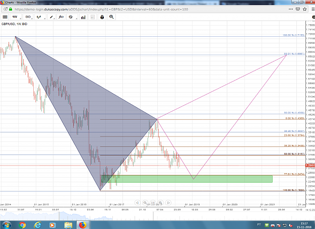Select the 50.00 % blue Fibonacci level label
This screenshot has height=229, width=315.
click(x=294, y=113)
